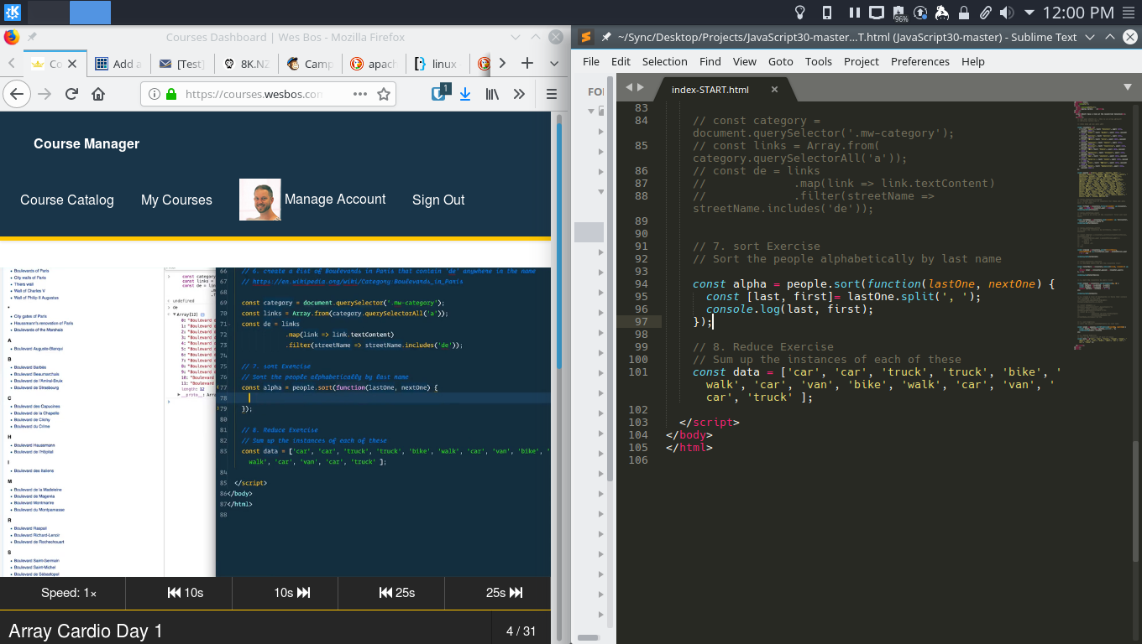Reload the Firefox page
This screenshot has height=644, width=1142.
[x=72, y=94]
